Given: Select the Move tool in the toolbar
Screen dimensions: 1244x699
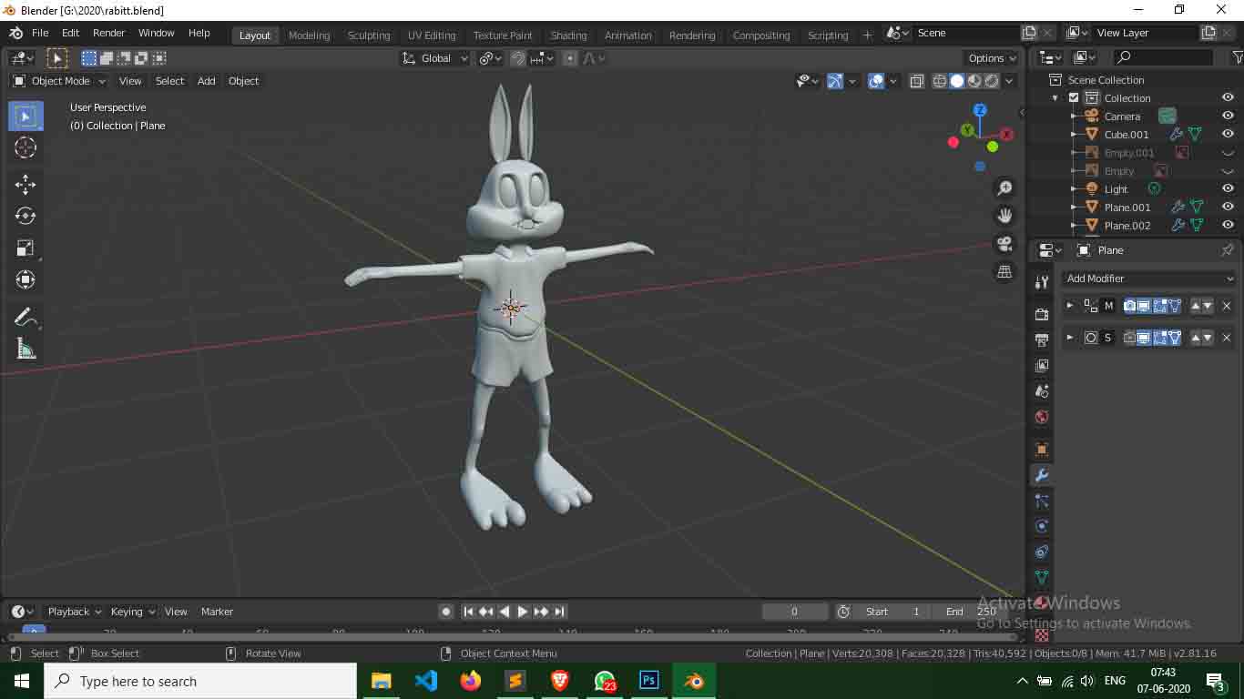Looking at the screenshot, I should click(x=25, y=184).
